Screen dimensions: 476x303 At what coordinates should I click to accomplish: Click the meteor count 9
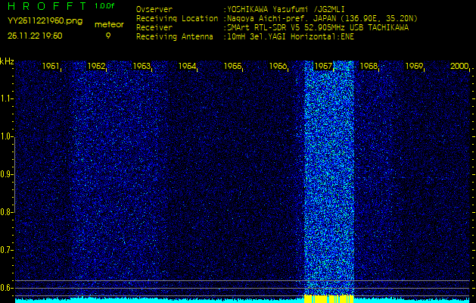(x=108, y=36)
